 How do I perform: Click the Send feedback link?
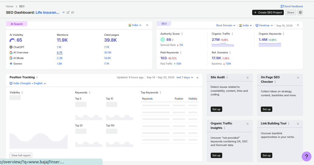(292, 6)
